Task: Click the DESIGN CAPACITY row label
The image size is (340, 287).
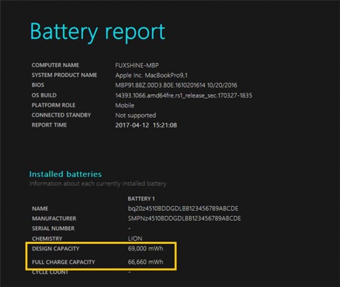Action: [55, 249]
